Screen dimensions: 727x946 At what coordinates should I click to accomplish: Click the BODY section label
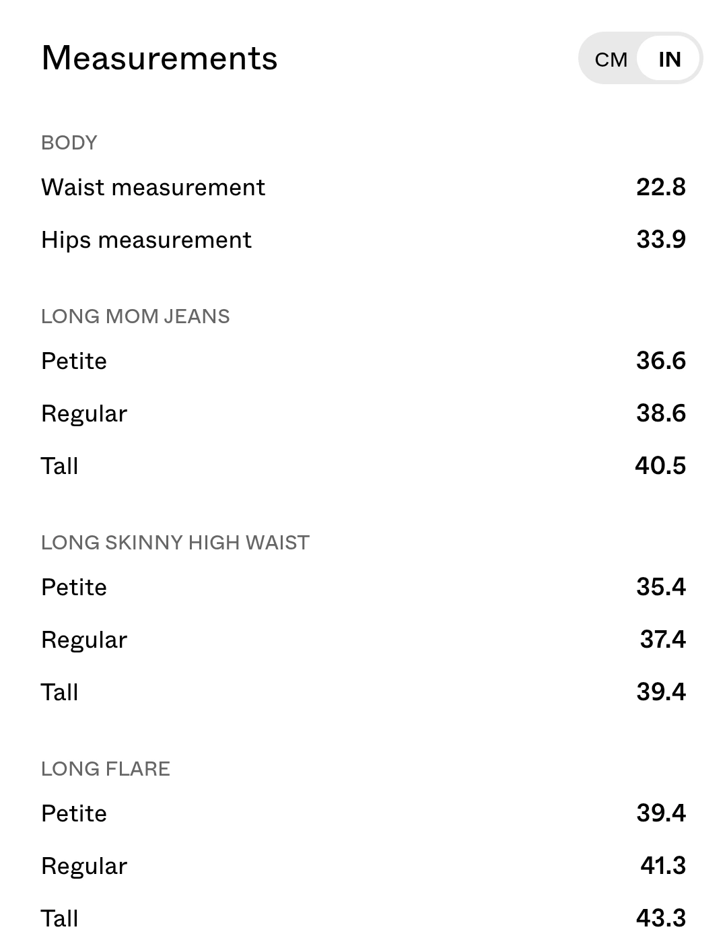pos(69,143)
